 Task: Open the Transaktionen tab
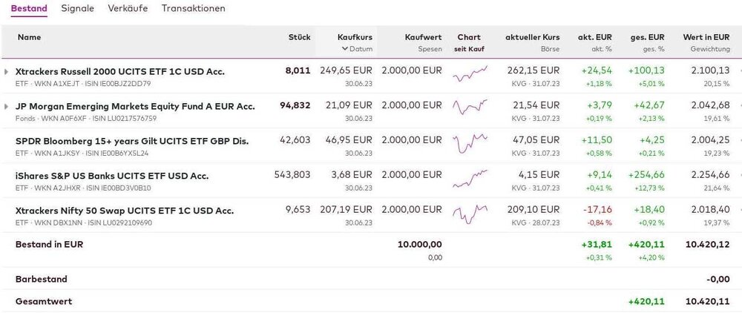tap(194, 9)
